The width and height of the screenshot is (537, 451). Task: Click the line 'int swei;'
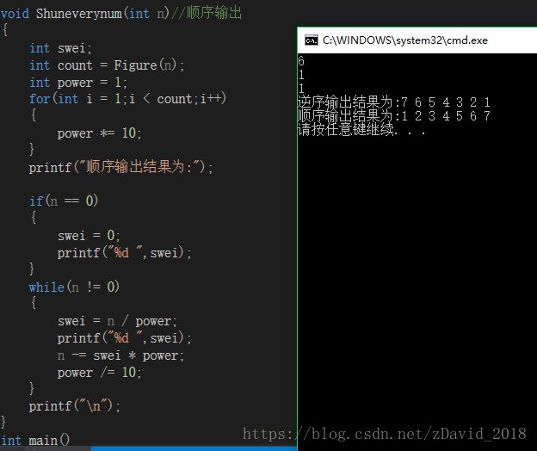coord(60,48)
